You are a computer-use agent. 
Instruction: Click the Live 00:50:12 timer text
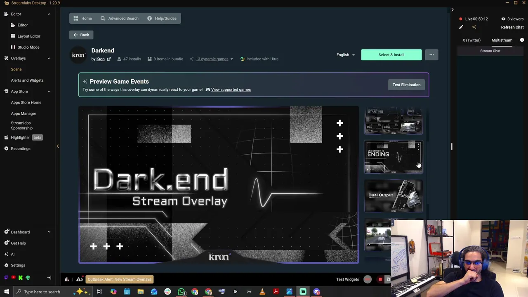[476, 19]
